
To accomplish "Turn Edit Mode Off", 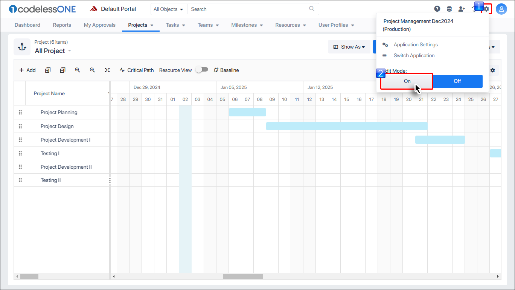I will tap(457, 81).
